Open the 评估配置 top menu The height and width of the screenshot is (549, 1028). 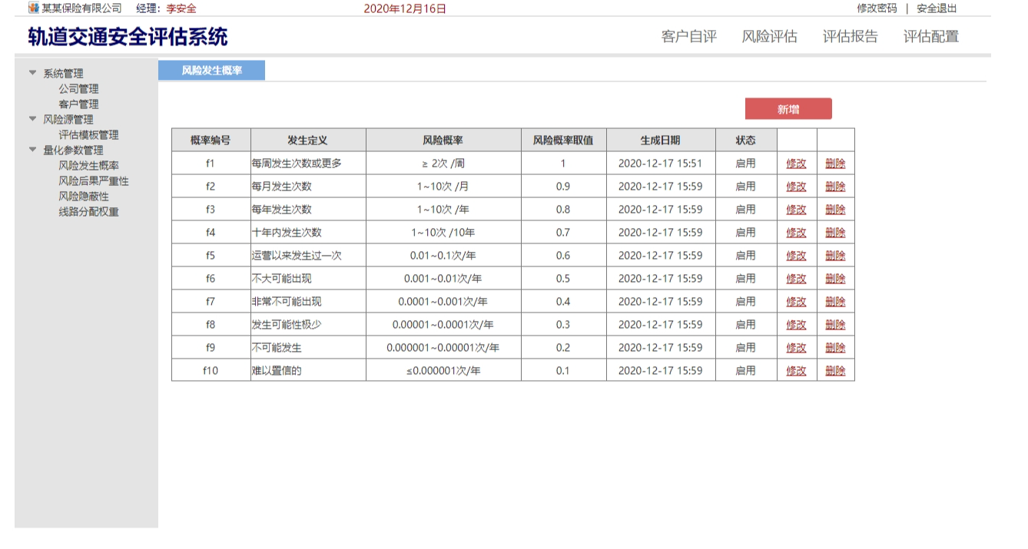tap(930, 37)
